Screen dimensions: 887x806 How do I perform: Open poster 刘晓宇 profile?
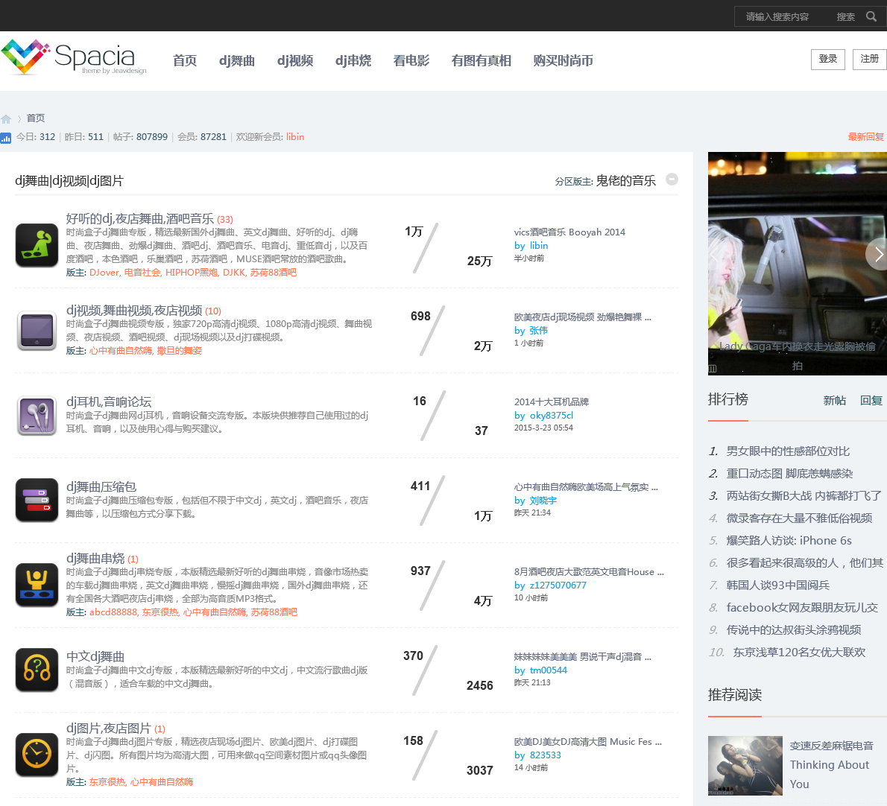click(543, 501)
